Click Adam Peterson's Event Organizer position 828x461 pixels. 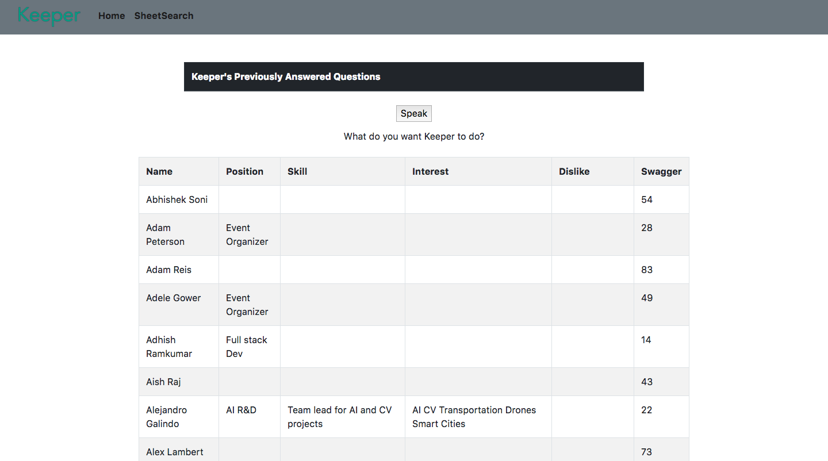[x=250, y=235]
